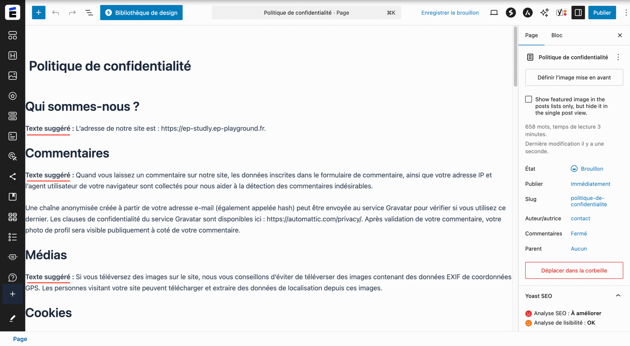The width and height of the screenshot is (630, 346).
Task: Click the blue block inserter plus button
Action: click(x=39, y=13)
